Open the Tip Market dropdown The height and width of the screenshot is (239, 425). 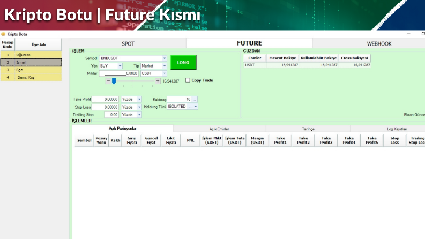[164, 66]
